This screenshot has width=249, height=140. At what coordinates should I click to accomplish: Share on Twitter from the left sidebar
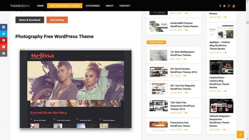click(4, 34)
